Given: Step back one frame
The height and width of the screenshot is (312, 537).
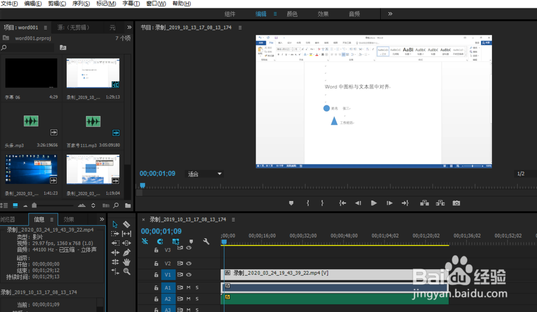Looking at the screenshot, I should point(358,203).
